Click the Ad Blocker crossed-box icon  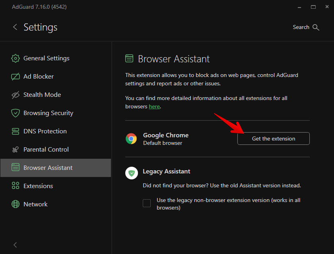pyautogui.click(x=16, y=77)
